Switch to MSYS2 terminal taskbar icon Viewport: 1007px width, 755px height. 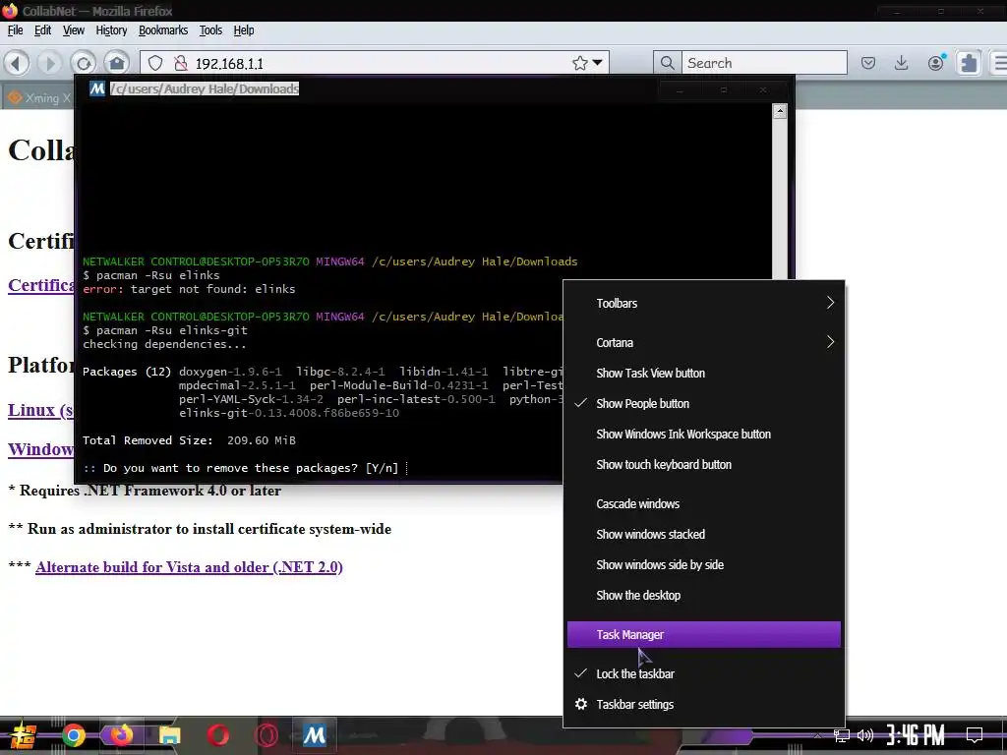(314, 735)
